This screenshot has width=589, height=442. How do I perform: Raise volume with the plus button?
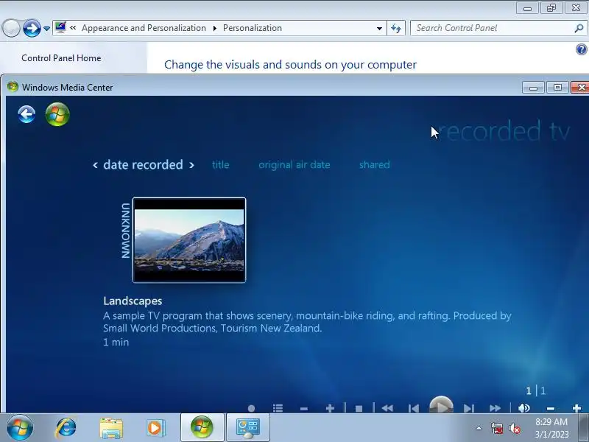tap(576, 408)
